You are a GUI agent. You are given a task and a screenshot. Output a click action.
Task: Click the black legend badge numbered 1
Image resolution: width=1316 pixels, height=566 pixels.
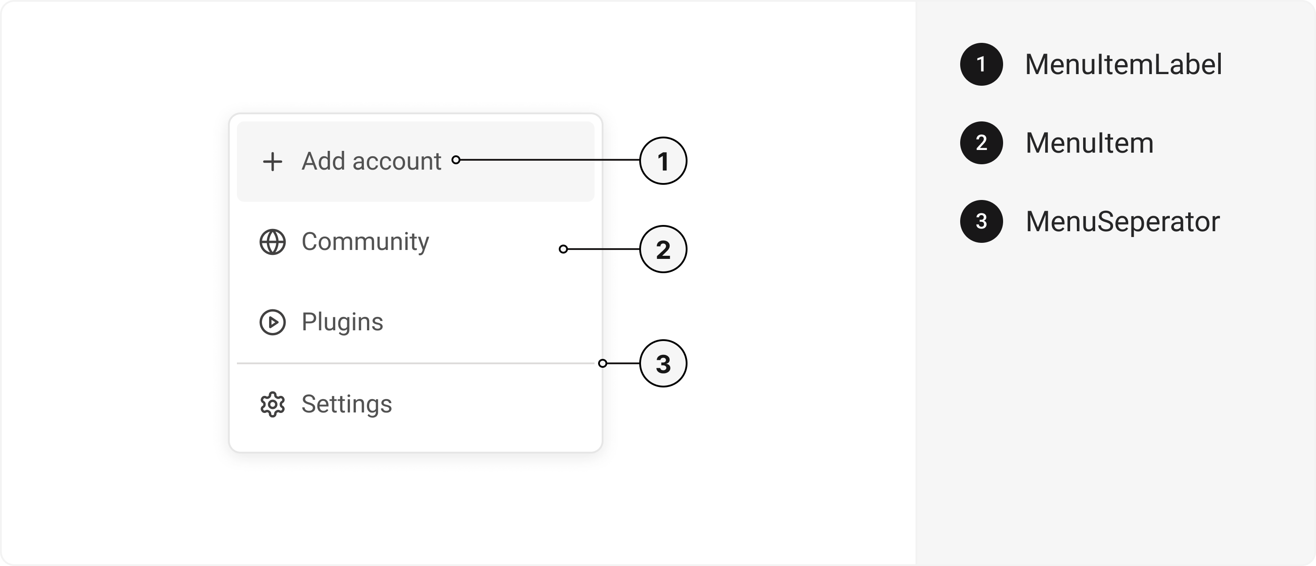pos(981,64)
